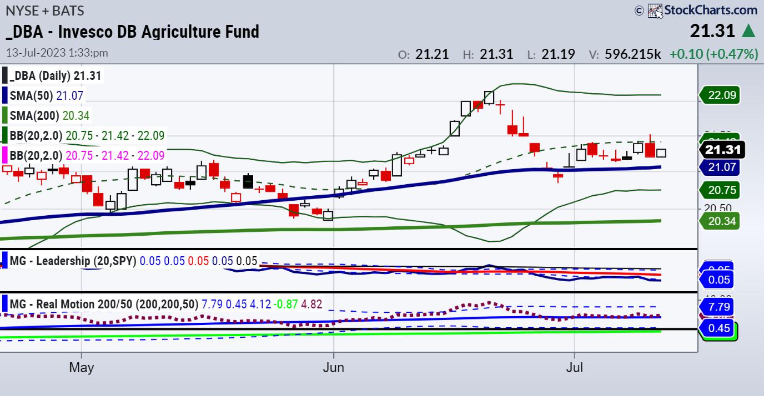The image size is (764, 396).
Task: Click the _DBA - Invesco DB Agriculture Fund title
Action: tap(132, 32)
